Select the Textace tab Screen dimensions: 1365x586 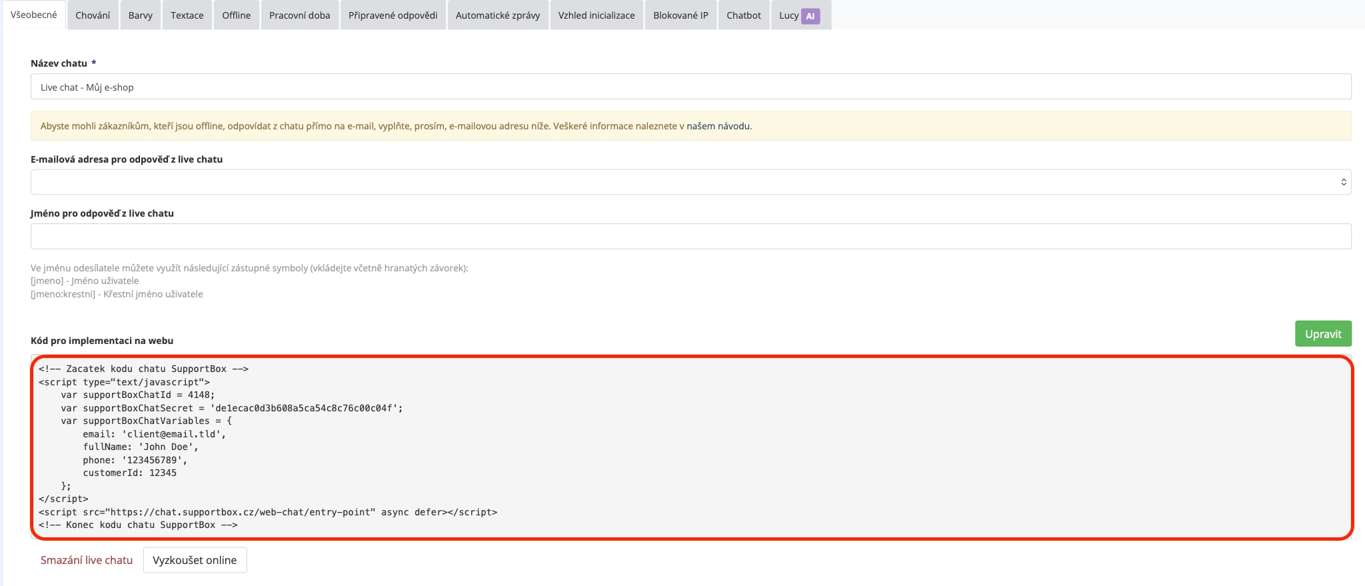(187, 15)
